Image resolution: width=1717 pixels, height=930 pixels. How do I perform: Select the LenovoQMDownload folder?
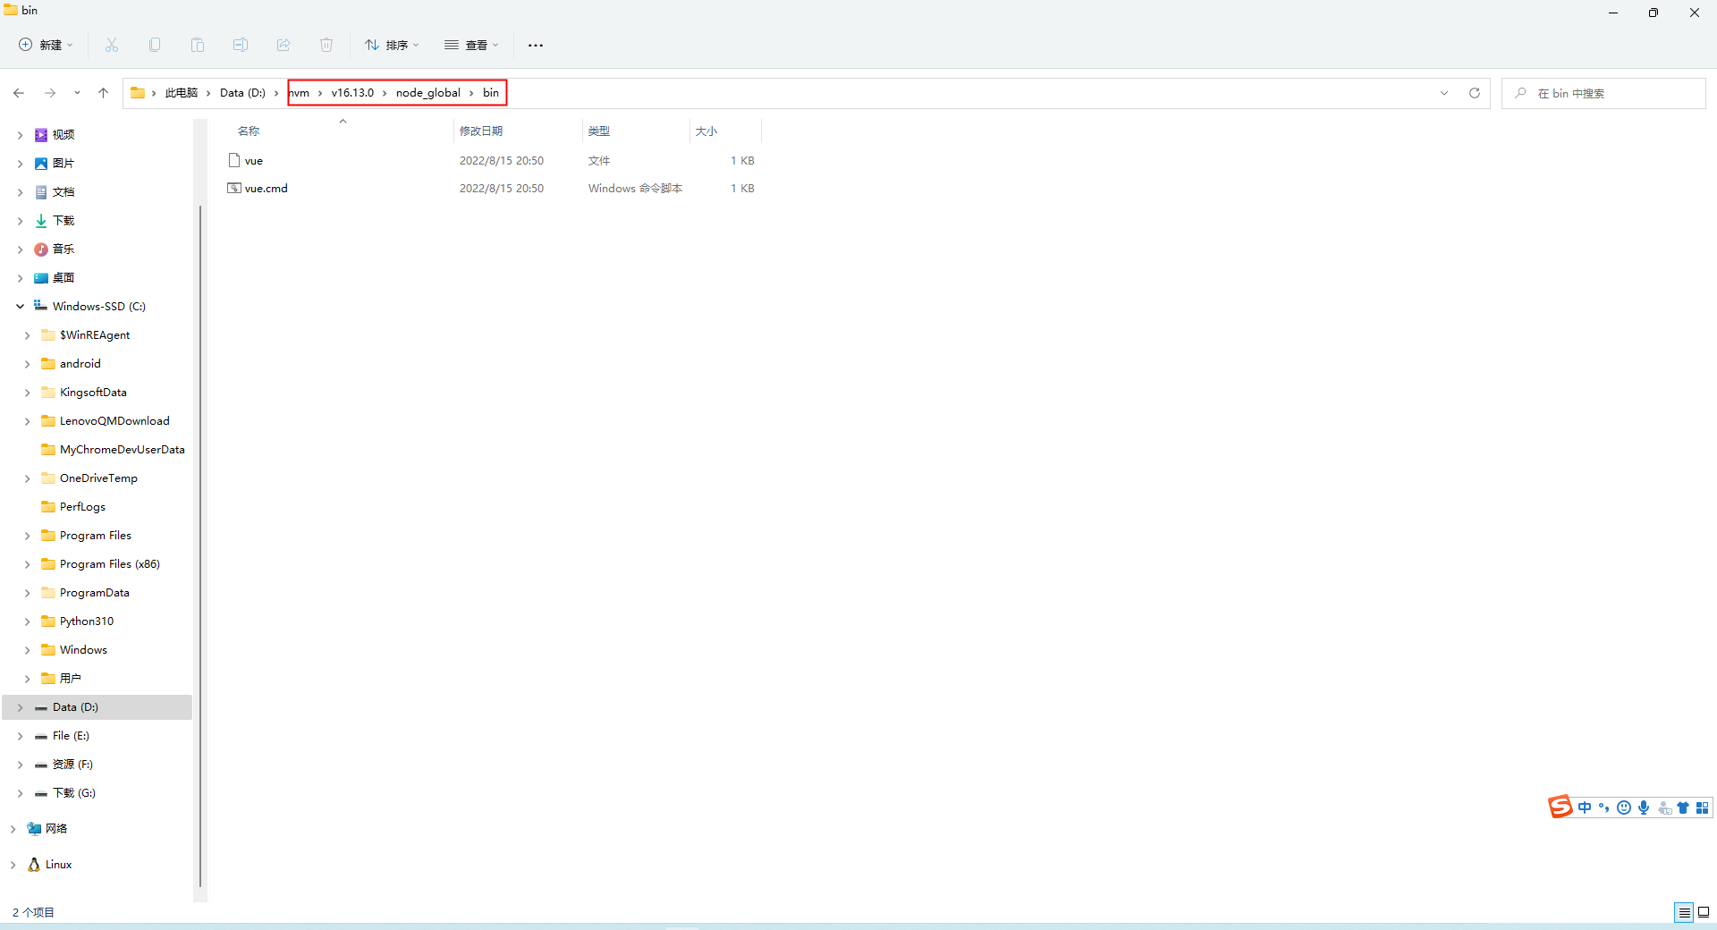pyautogui.click(x=114, y=421)
